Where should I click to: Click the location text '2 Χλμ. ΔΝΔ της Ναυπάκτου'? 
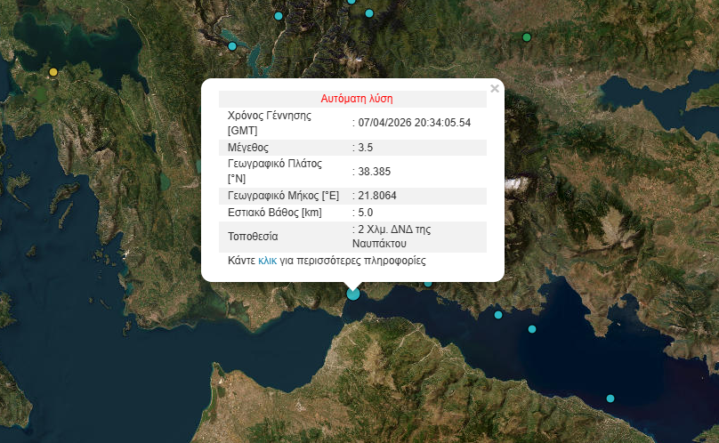pyautogui.click(x=394, y=236)
